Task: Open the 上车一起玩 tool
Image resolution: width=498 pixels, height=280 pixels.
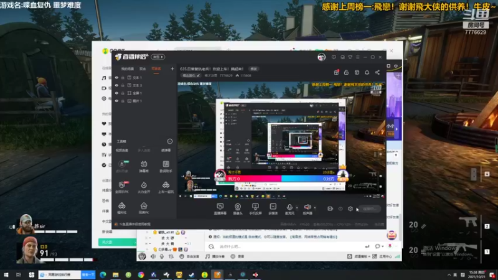Action: point(166,187)
